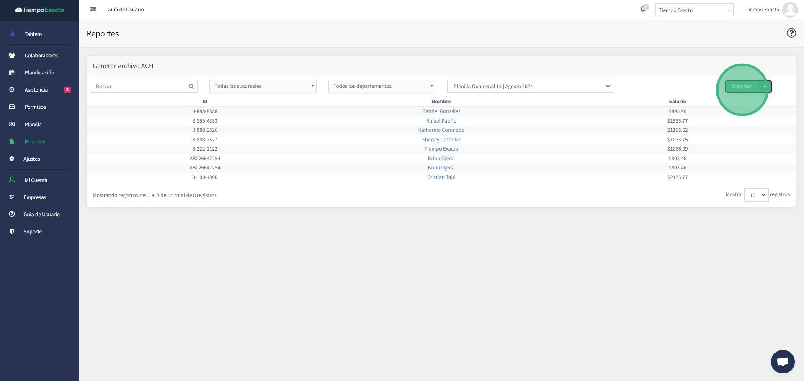This screenshot has height=381, width=804.
Task: Expand the Todas las sucursales dropdown
Action: tap(263, 86)
